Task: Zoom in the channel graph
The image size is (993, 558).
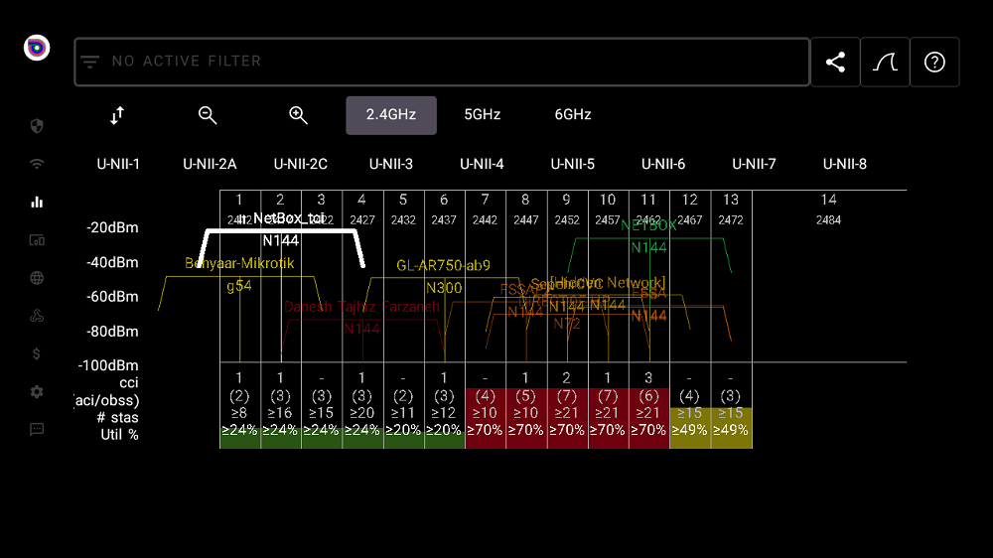Action: pyautogui.click(x=298, y=115)
